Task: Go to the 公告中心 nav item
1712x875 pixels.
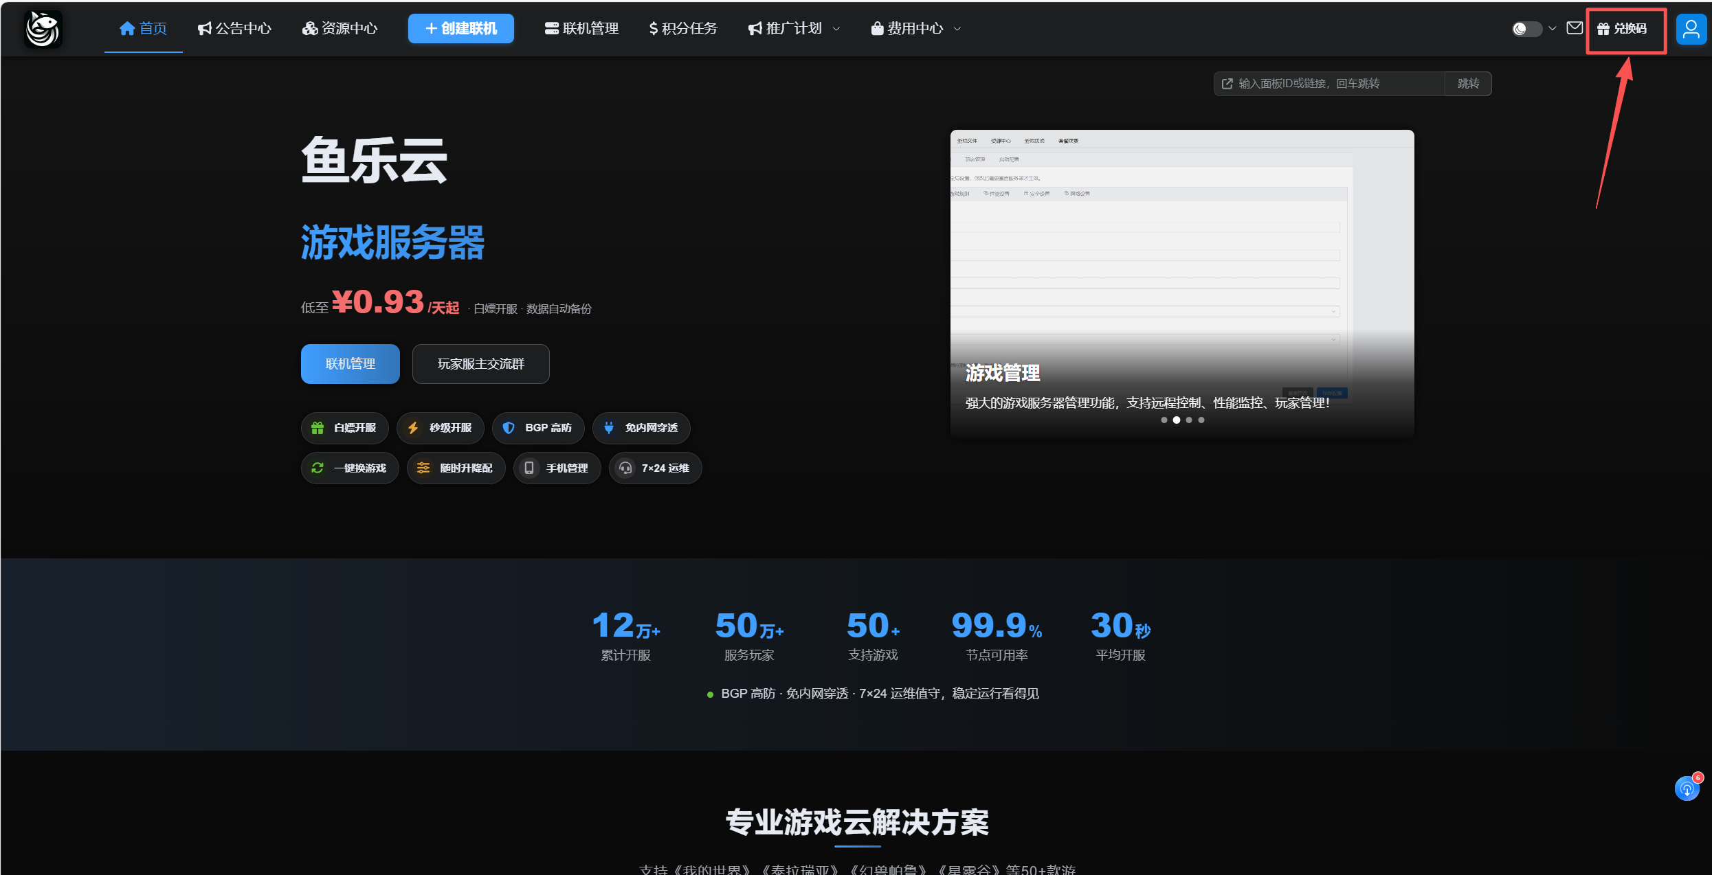Action: (234, 28)
